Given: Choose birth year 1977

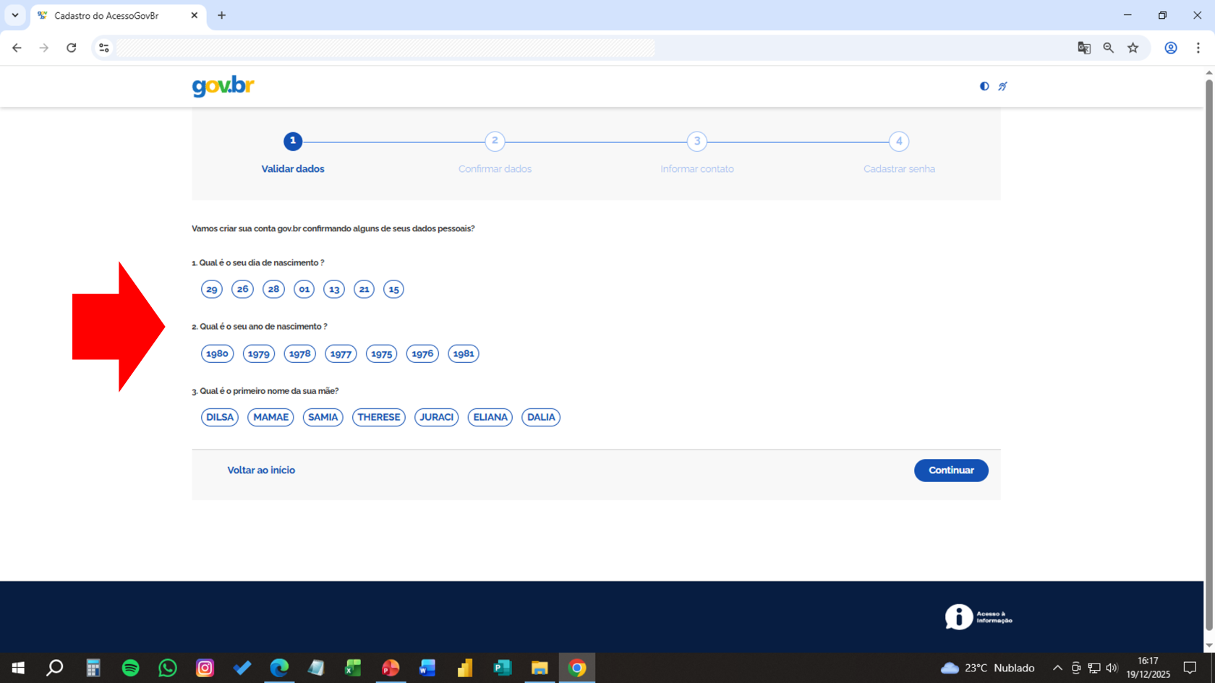Looking at the screenshot, I should [341, 354].
